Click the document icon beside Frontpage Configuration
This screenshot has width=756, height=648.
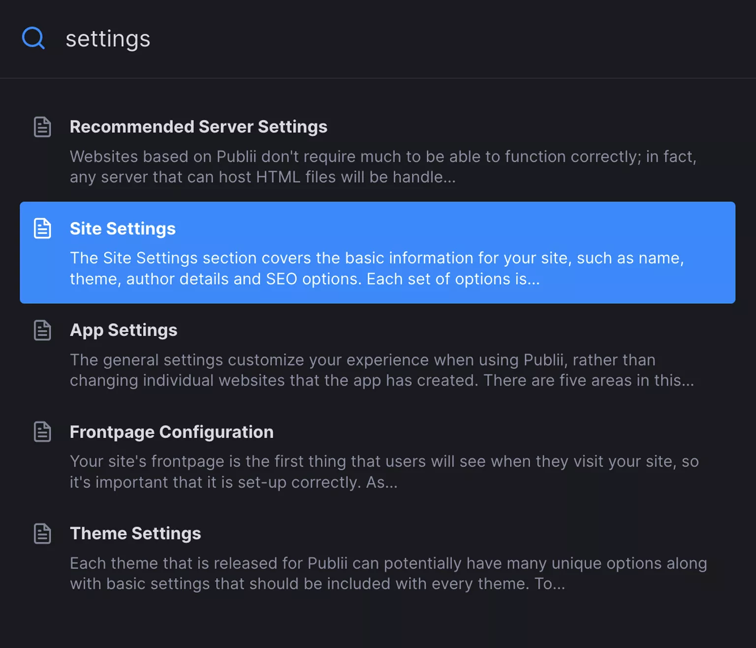42,432
